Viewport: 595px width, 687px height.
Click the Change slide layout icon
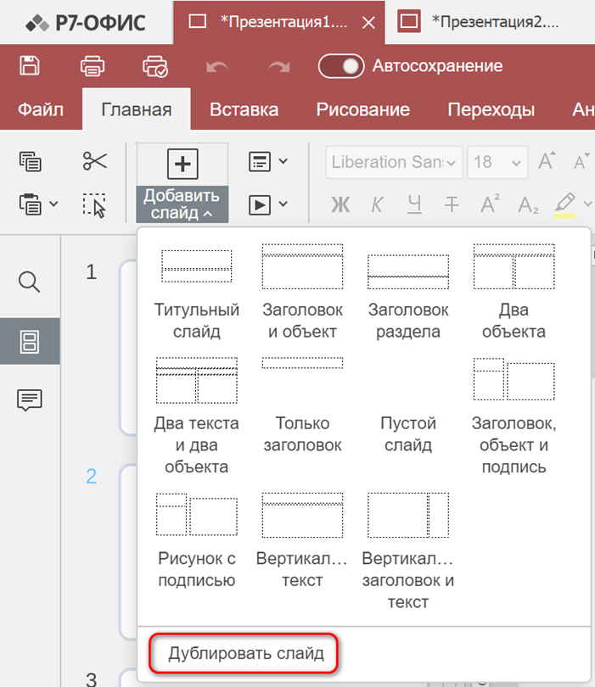click(260, 162)
